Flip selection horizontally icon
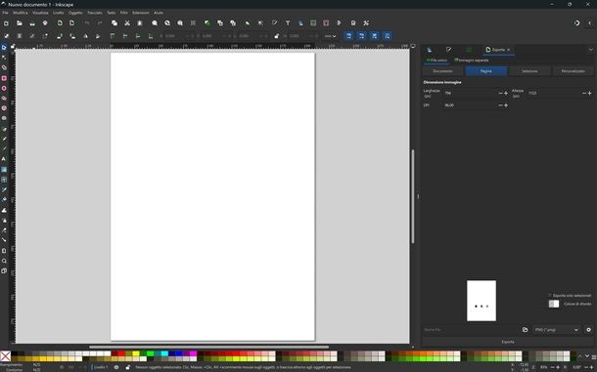Viewport: 597px width, 372px height. click(x=85, y=36)
